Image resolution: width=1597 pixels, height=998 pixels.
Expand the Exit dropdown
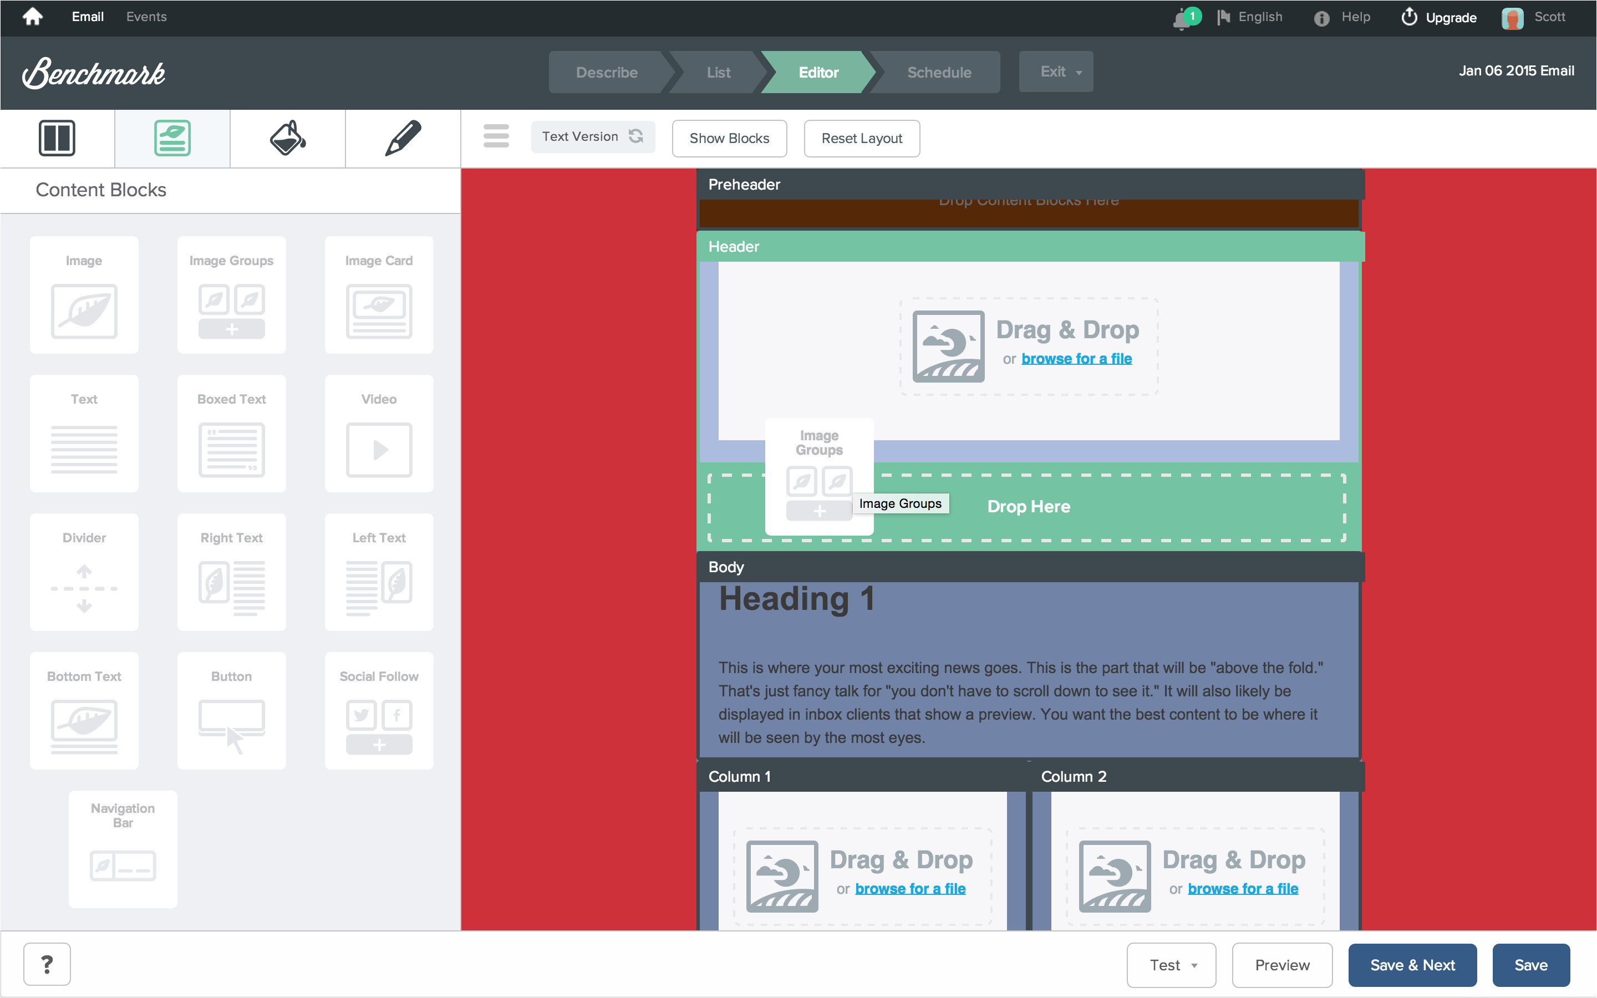[1055, 72]
